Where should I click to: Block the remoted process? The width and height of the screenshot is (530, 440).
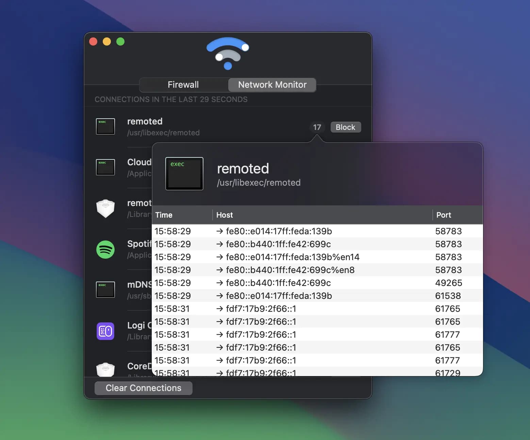tap(346, 127)
